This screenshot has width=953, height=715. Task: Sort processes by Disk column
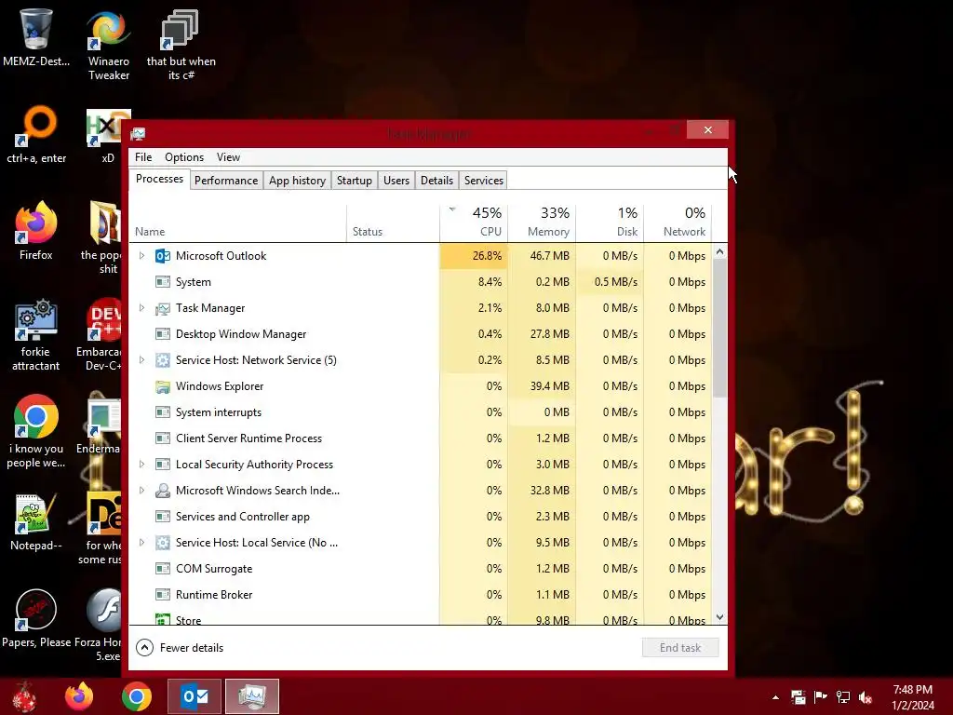611,223
